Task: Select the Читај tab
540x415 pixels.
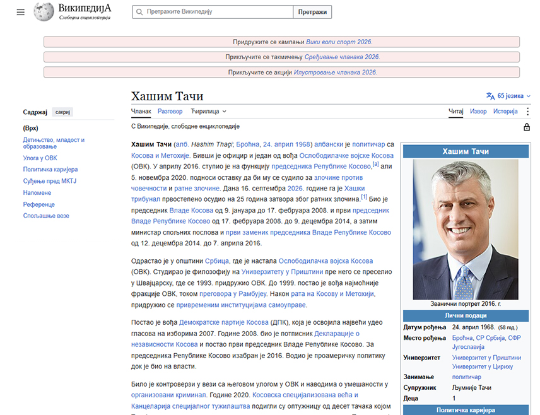Action: click(x=455, y=111)
